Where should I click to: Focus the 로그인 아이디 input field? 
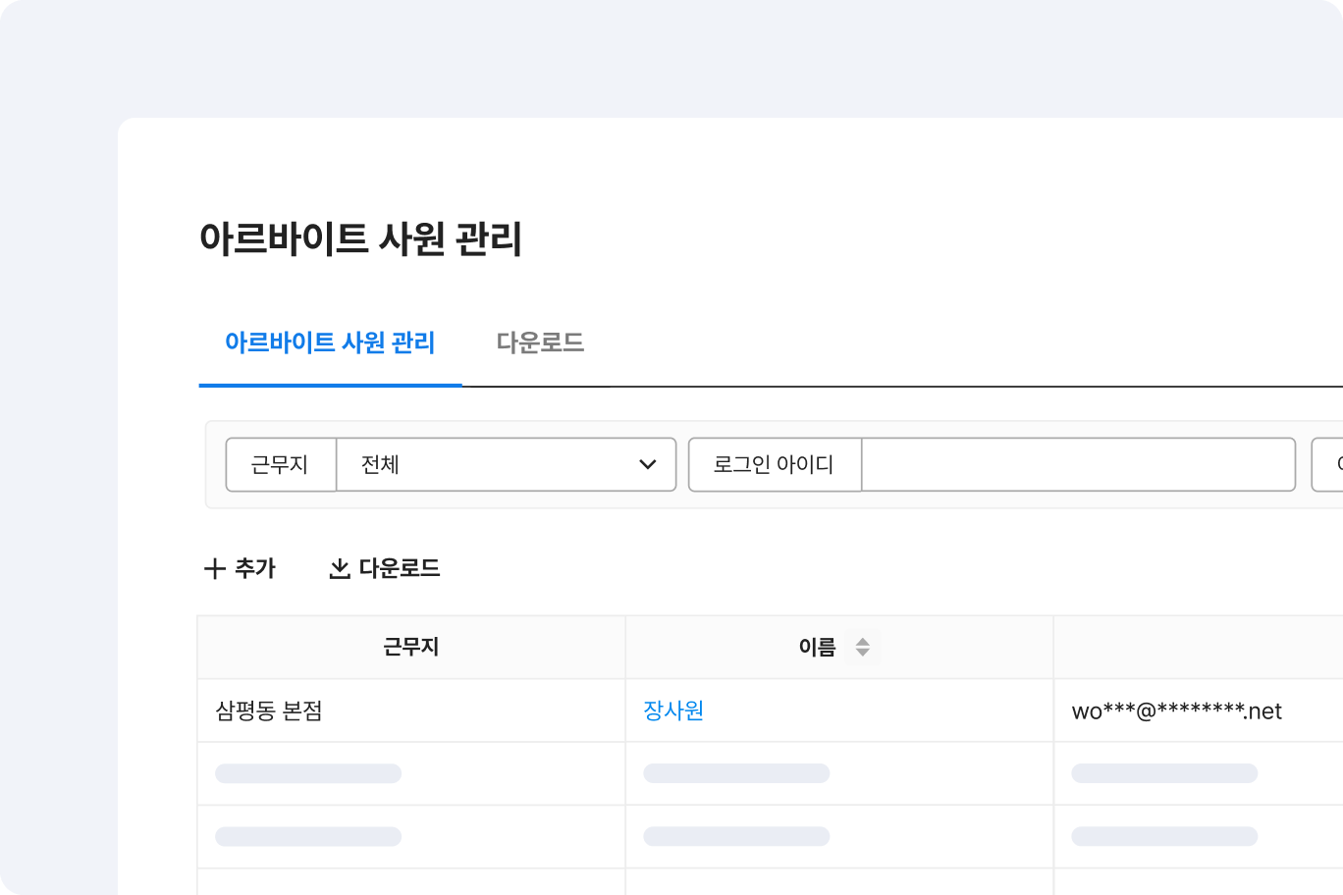(x=1078, y=464)
